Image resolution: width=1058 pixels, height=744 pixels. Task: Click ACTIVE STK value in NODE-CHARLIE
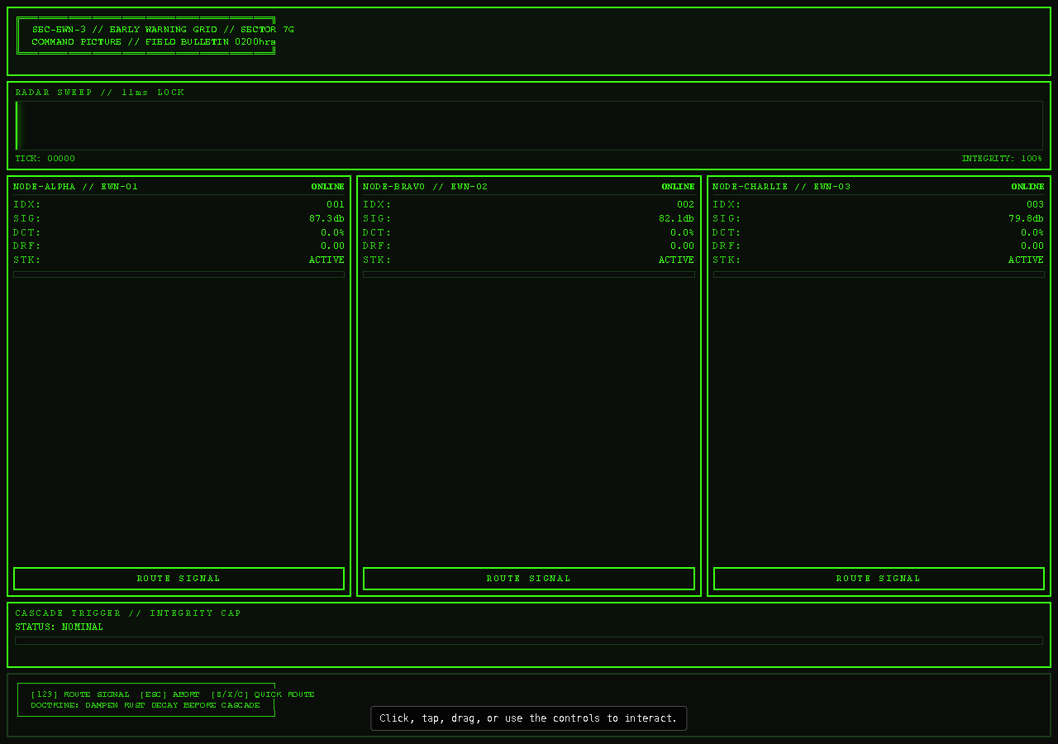[1027, 260]
